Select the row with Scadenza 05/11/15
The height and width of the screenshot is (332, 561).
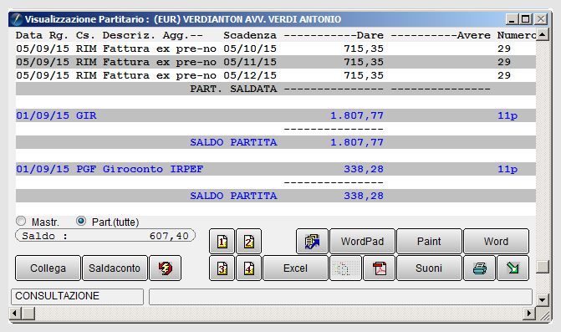(x=276, y=62)
